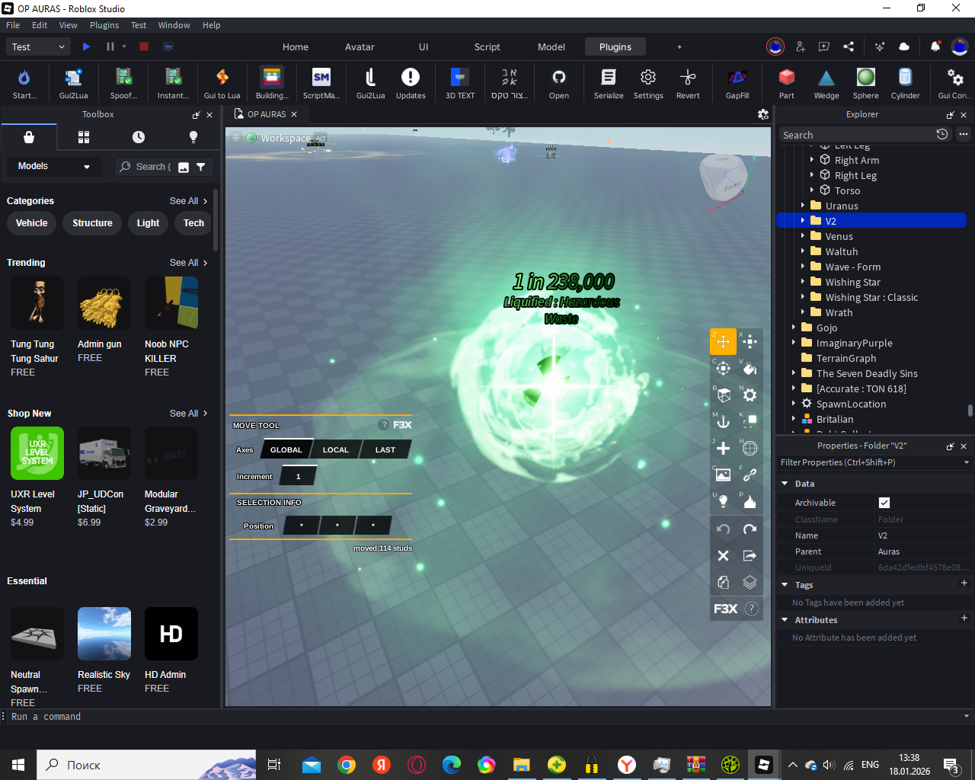Add a tag with the plus button
The height and width of the screenshot is (780, 975).
[964, 583]
